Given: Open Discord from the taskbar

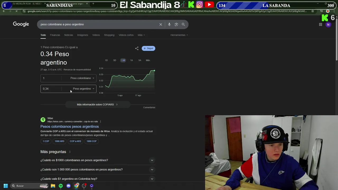Looking at the screenshot, I should [x=68, y=186].
